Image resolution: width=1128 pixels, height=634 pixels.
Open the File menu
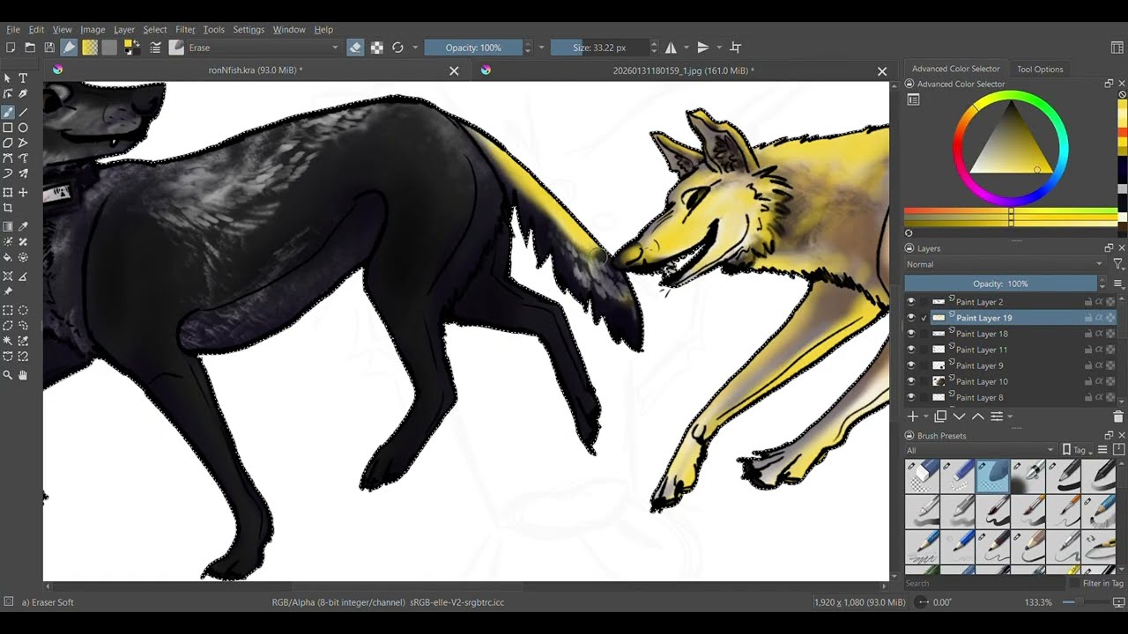(13, 29)
